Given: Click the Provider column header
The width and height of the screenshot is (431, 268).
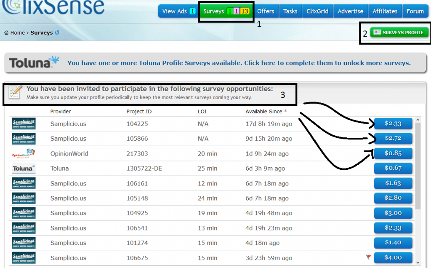Looking at the screenshot, I should (61, 111).
